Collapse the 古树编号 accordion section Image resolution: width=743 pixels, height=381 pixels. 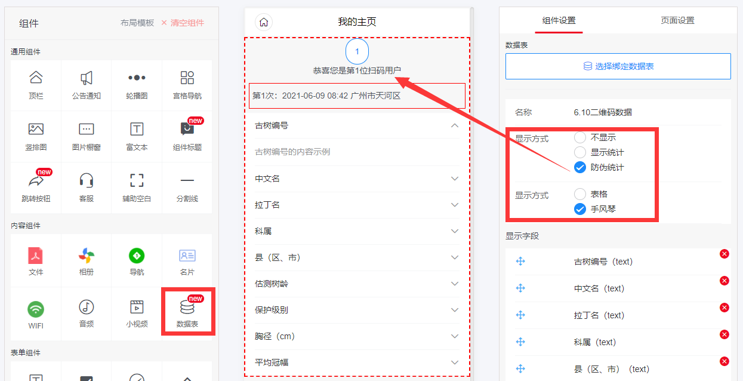point(455,125)
